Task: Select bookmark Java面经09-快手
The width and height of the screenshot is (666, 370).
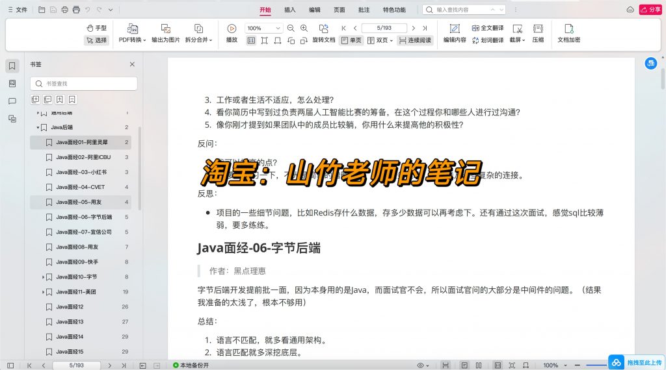Action: pyautogui.click(x=80, y=262)
